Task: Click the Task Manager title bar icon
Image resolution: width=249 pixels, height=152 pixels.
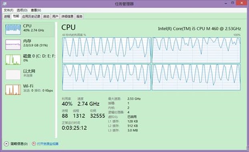Action: click(4, 4)
